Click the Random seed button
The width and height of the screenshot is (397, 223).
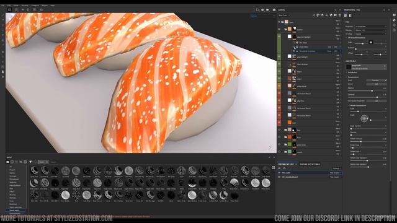375,81
